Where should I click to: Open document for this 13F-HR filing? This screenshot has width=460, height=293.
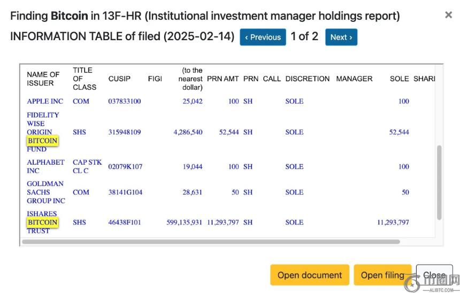tap(309, 275)
